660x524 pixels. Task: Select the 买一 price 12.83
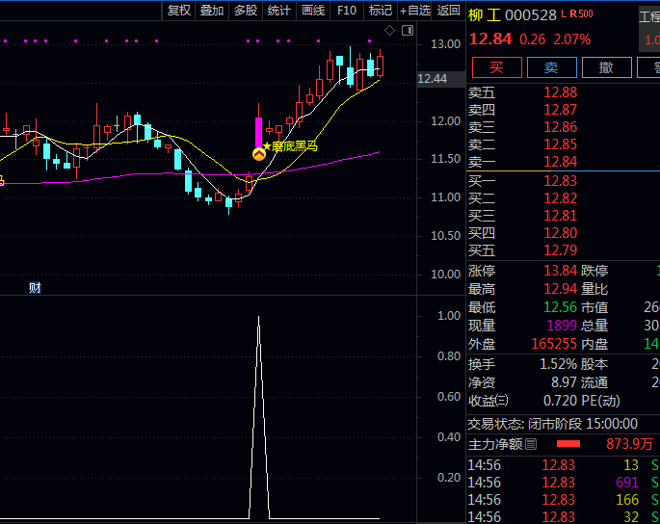tap(560, 181)
